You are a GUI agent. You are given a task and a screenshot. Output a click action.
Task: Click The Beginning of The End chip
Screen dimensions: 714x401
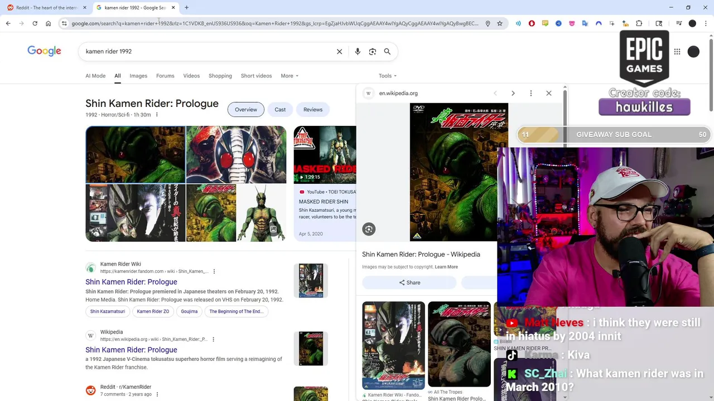pyautogui.click(x=236, y=311)
